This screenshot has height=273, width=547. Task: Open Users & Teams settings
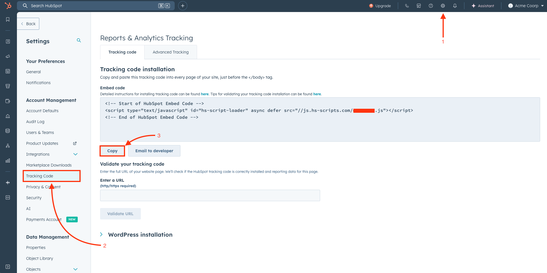pos(40,132)
